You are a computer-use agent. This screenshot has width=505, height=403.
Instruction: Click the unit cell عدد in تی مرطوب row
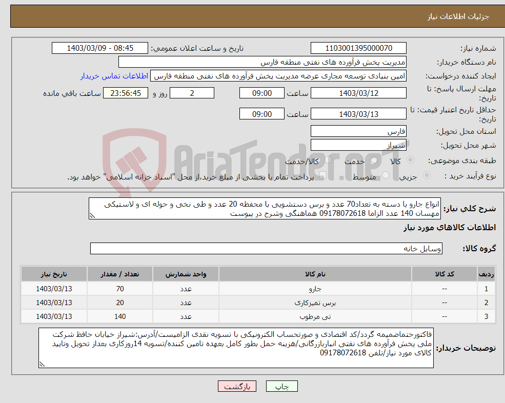coord(186,316)
